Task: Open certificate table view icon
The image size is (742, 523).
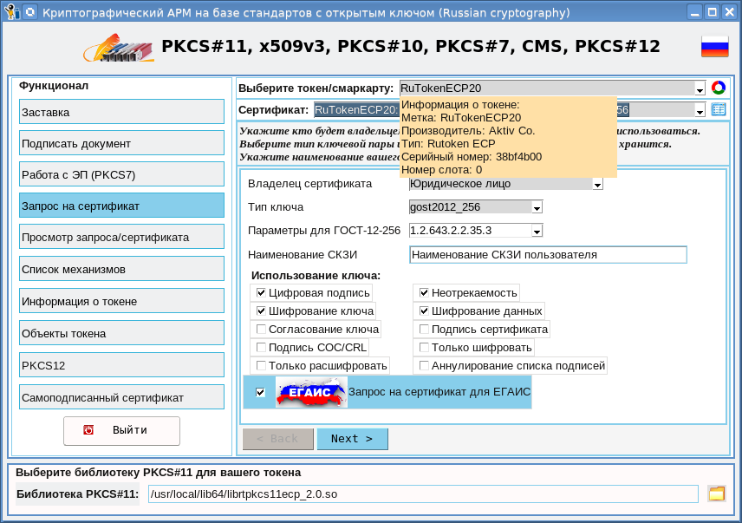Action: pos(719,109)
